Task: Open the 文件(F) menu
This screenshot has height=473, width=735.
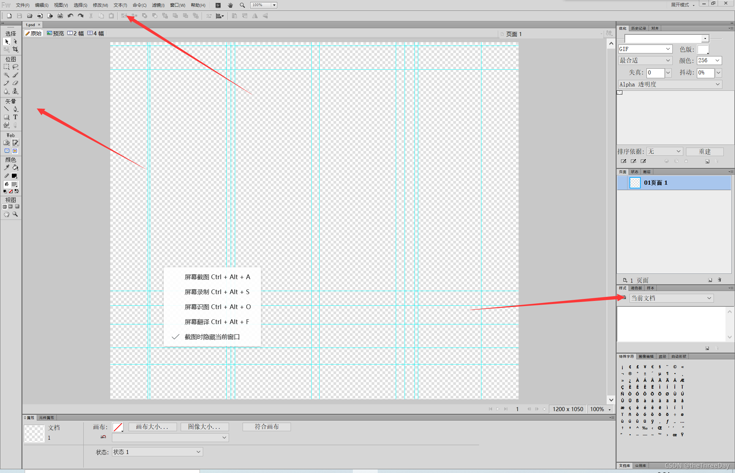Action: click(x=22, y=5)
